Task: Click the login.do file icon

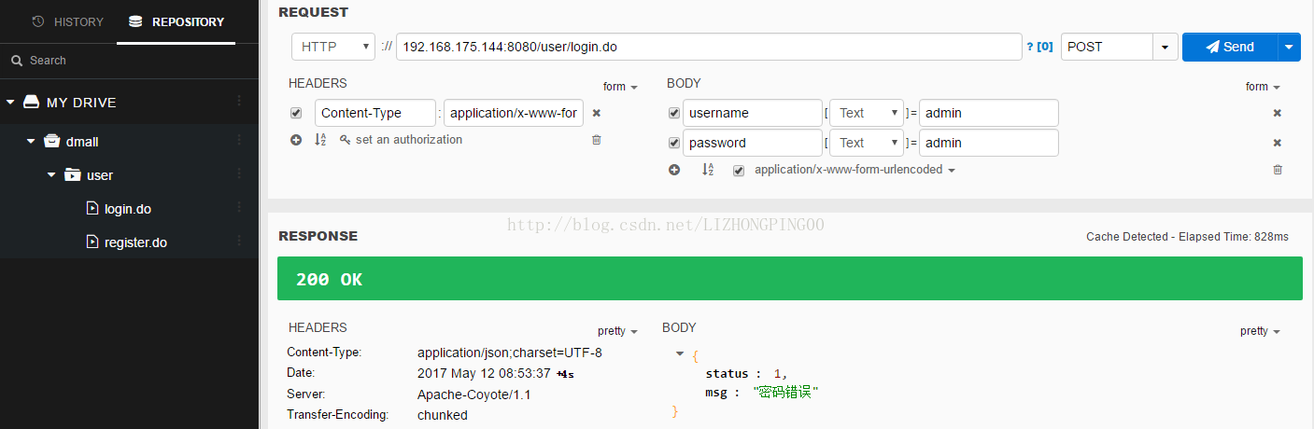Action: click(x=92, y=208)
